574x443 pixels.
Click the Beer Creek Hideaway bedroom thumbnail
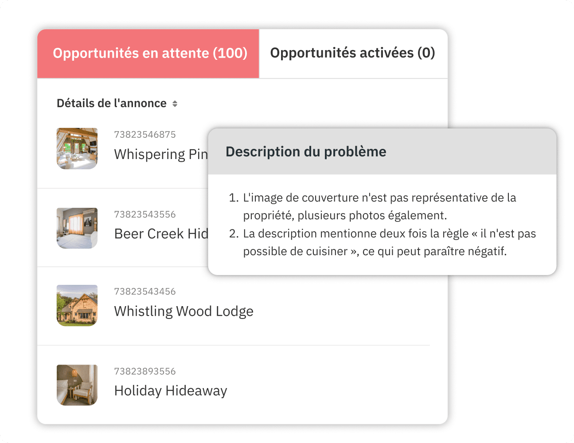click(x=77, y=228)
